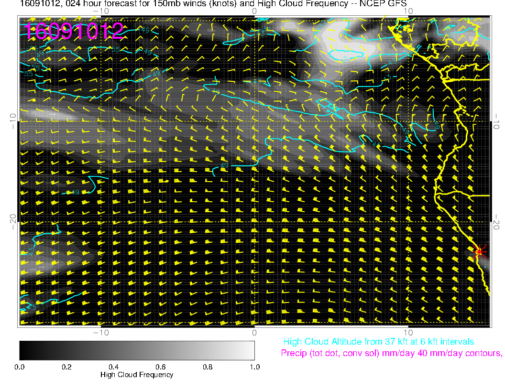Click the -20 latitude label on left axis
Image resolution: width=505 pixels, height=390 pixels.
pyautogui.click(x=13, y=222)
